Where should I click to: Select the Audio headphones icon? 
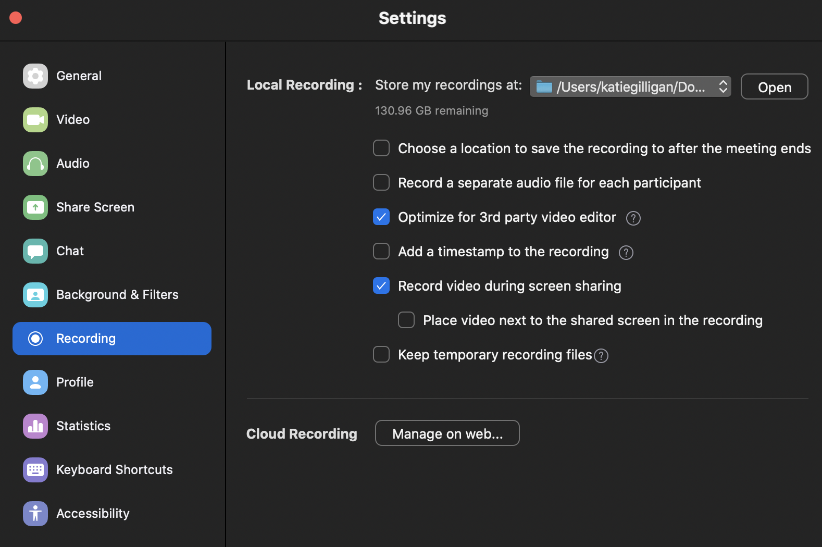(35, 164)
